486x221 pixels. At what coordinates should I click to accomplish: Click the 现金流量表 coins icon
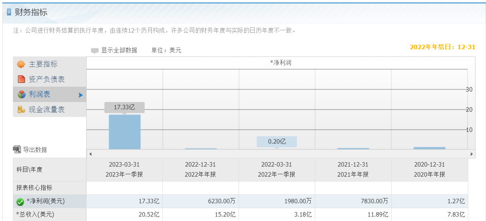tap(21, 110)
